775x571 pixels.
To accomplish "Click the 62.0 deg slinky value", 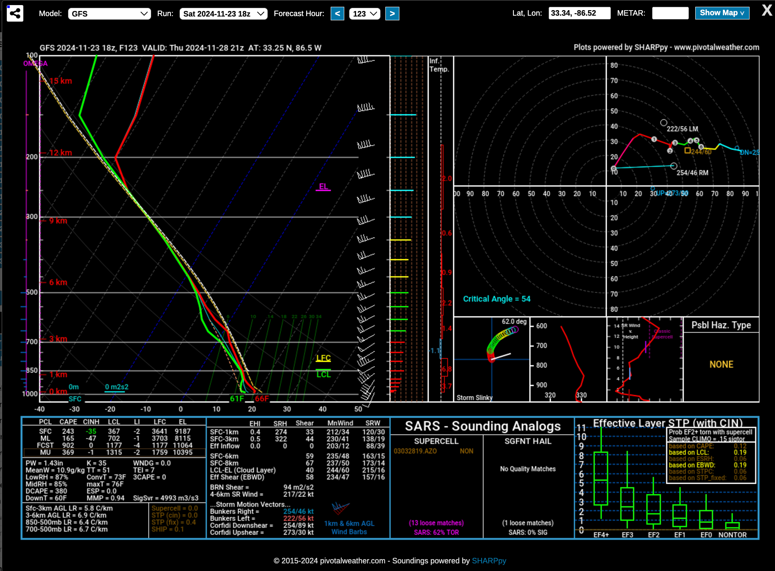I will click(514, 322).
